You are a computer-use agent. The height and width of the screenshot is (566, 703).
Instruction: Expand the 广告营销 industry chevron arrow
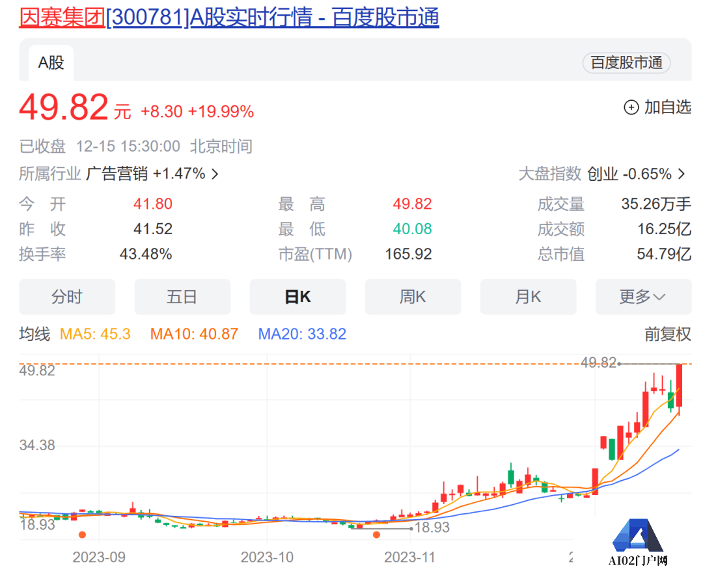point(215,174)
